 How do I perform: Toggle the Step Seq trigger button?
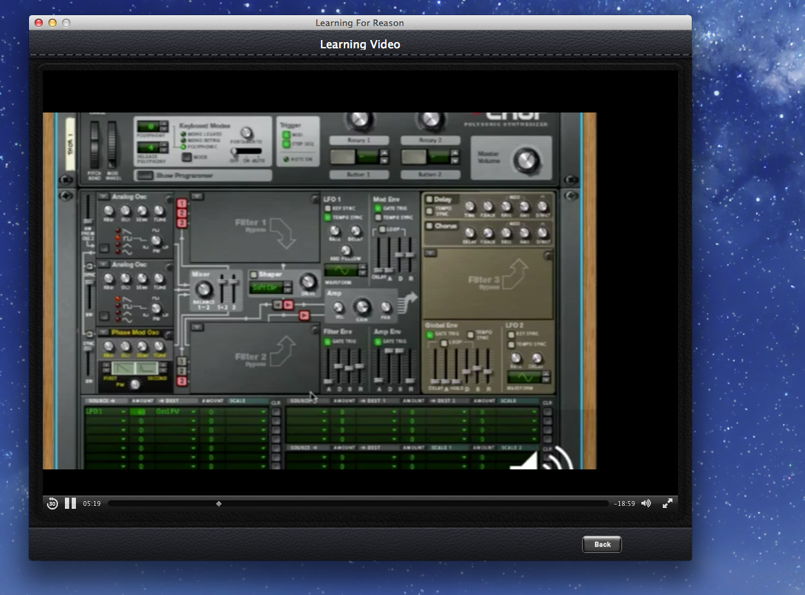click(286, 144)
